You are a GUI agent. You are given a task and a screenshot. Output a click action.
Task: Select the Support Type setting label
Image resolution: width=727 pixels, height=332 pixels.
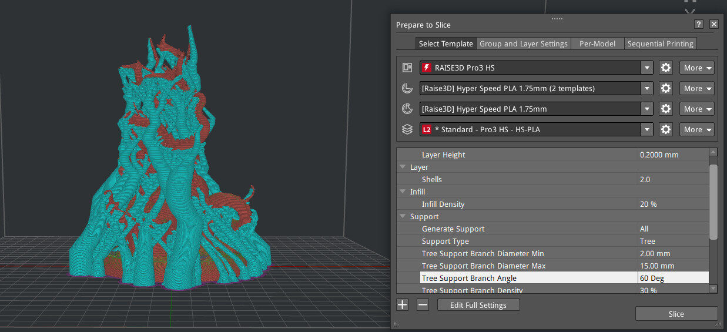[x=445, y=242]
